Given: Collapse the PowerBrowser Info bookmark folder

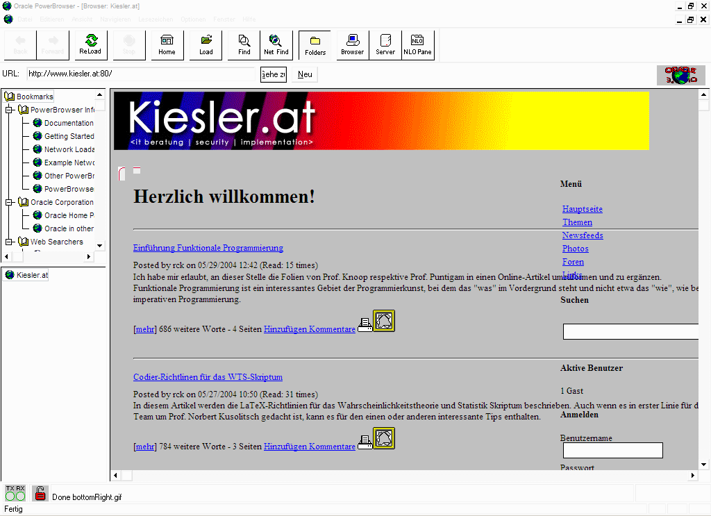Looking at the screenshot, I should coord(10,110).
